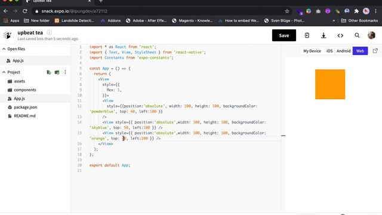This screenshot has width=382, height=215.
Task: Click the browser forward arrow
Action: click(x=15, y=11)
